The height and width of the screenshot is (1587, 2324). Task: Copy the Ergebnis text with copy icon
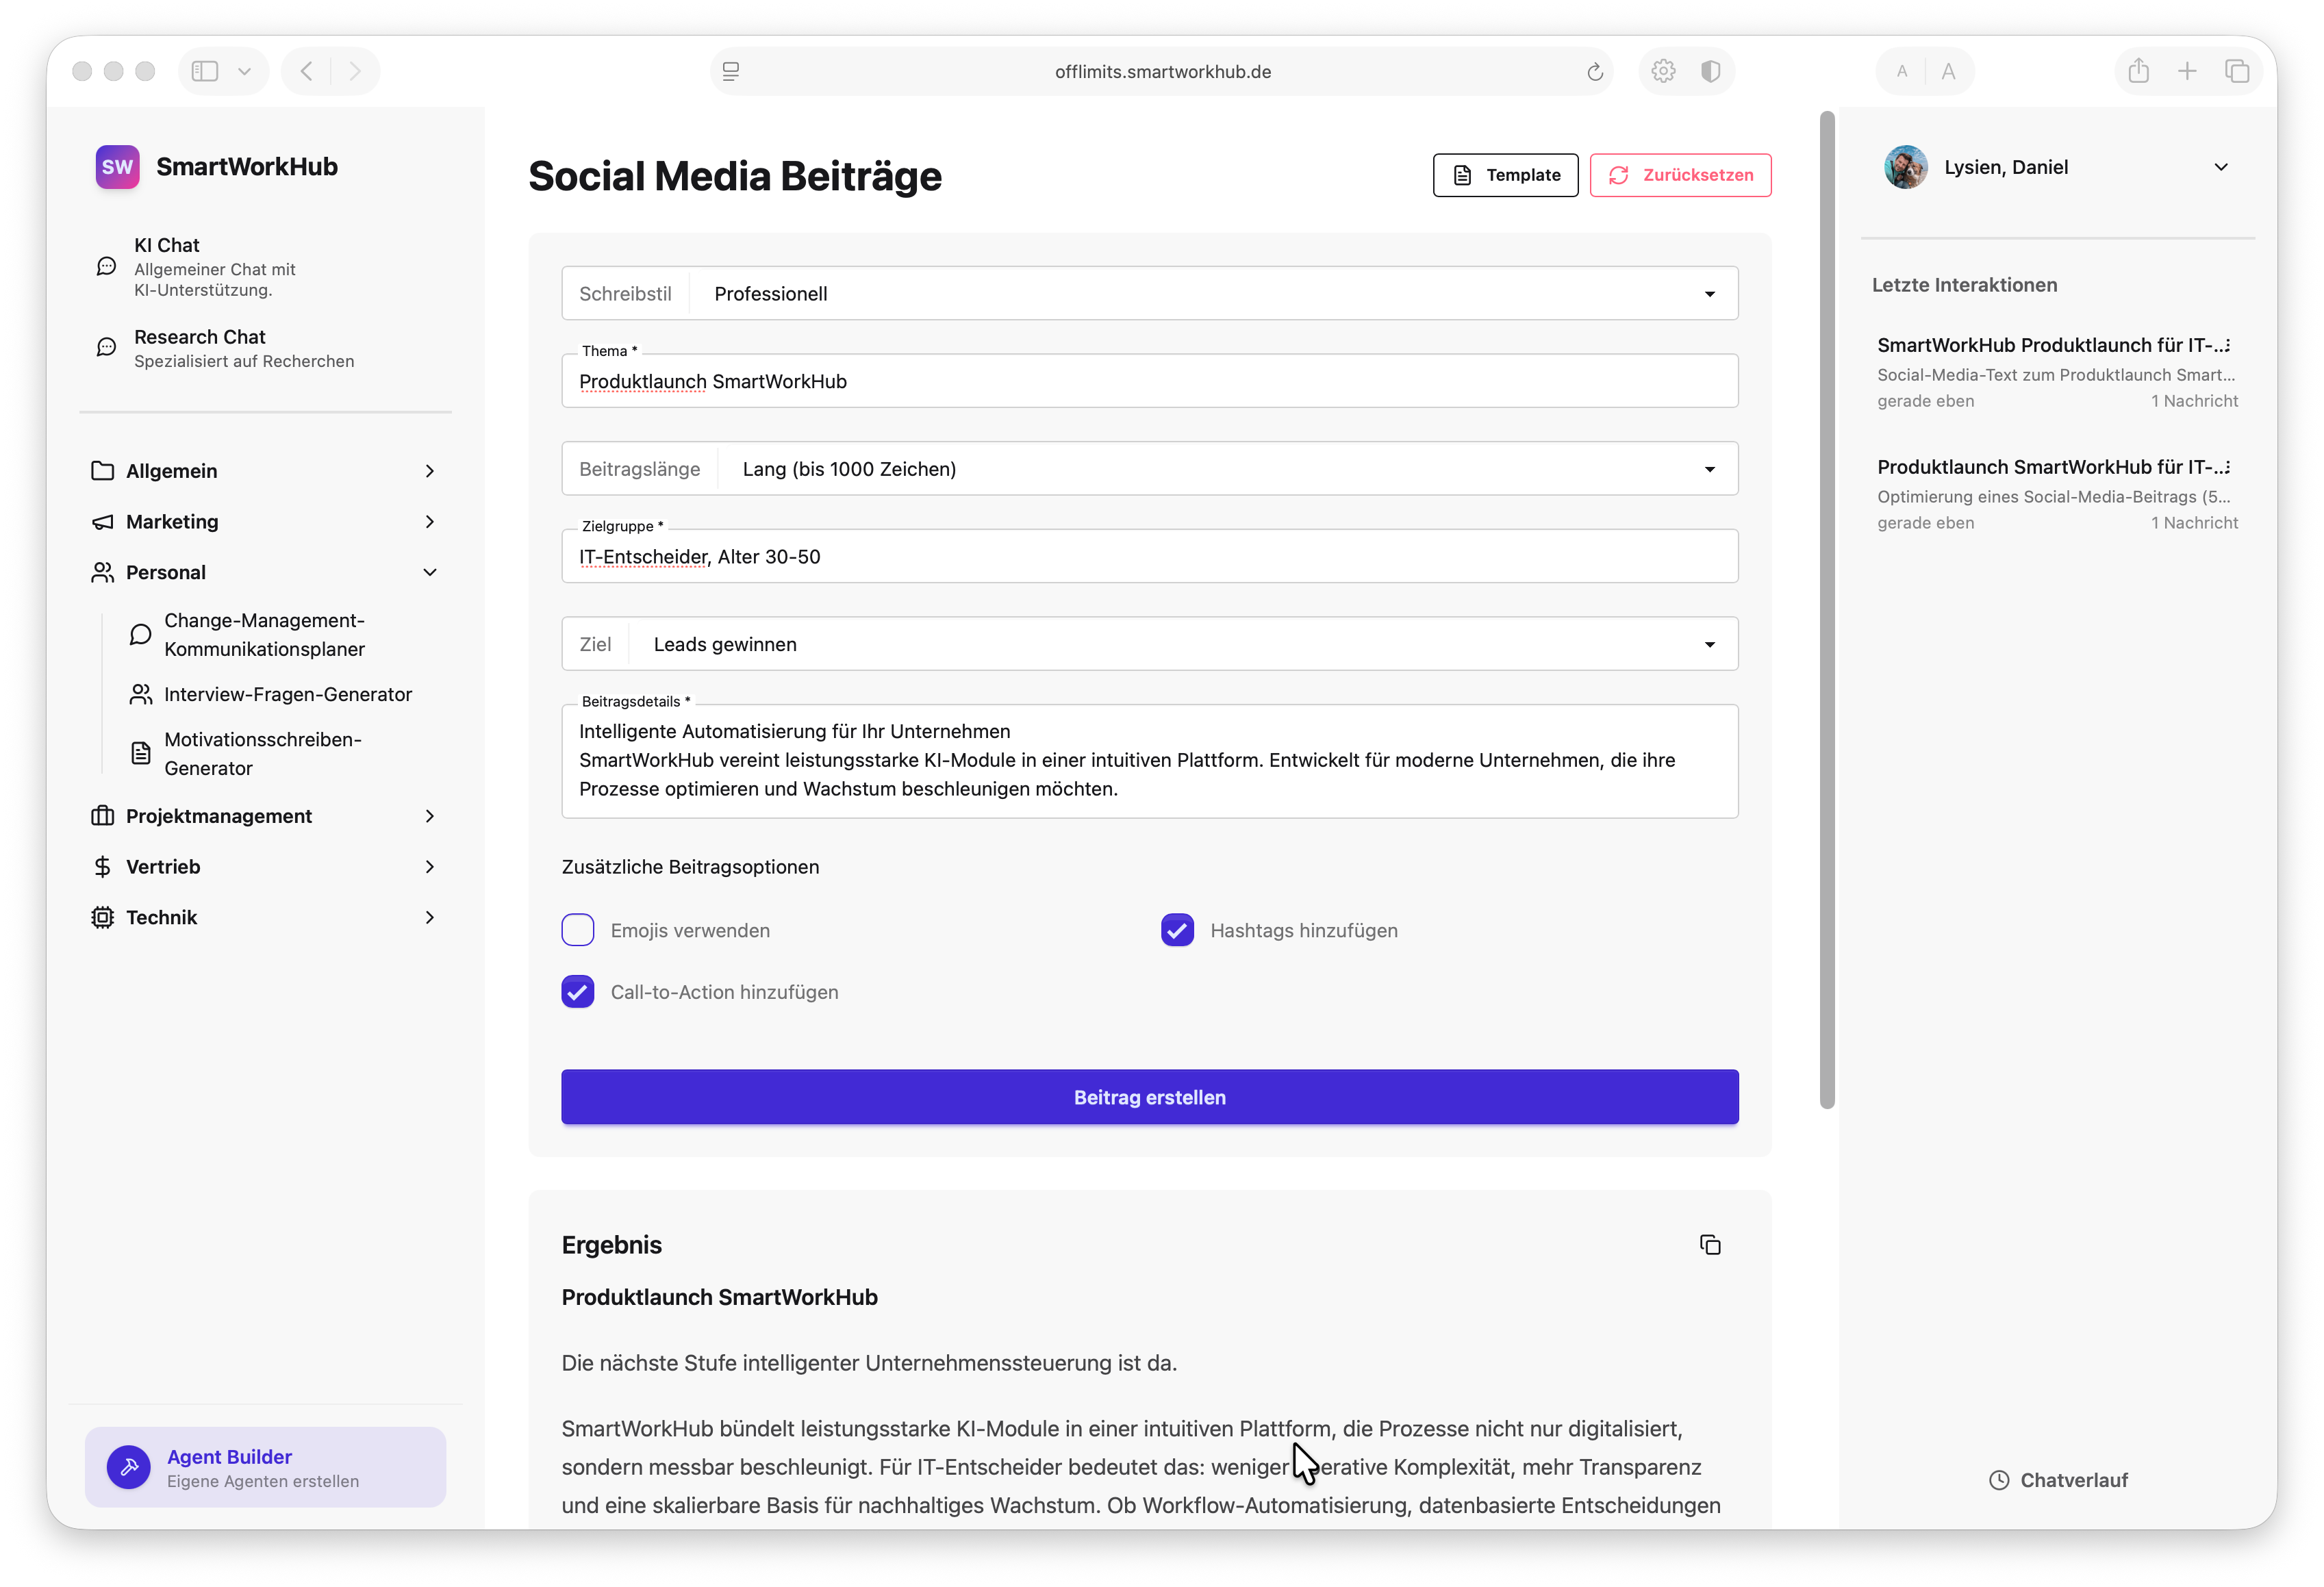pyautogui.click(x=1710, y=1244)
